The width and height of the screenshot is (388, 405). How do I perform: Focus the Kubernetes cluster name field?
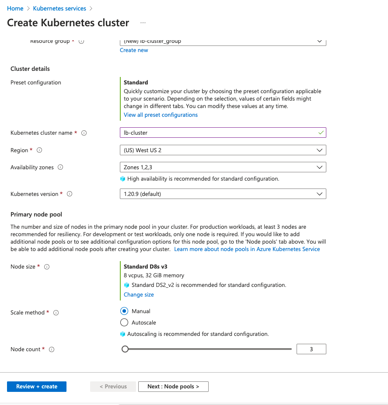point(223,133)
